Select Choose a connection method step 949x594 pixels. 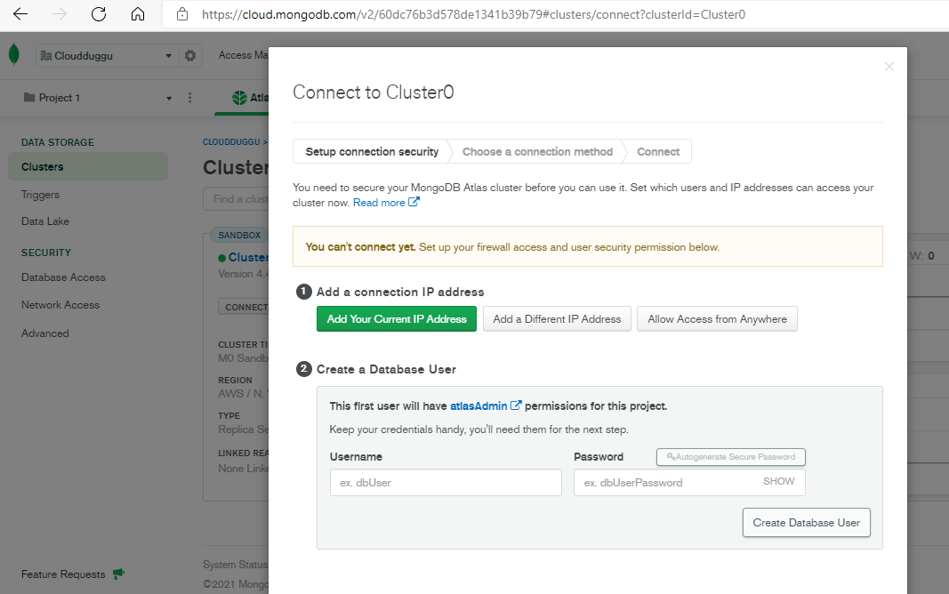(x=537, y=151)
